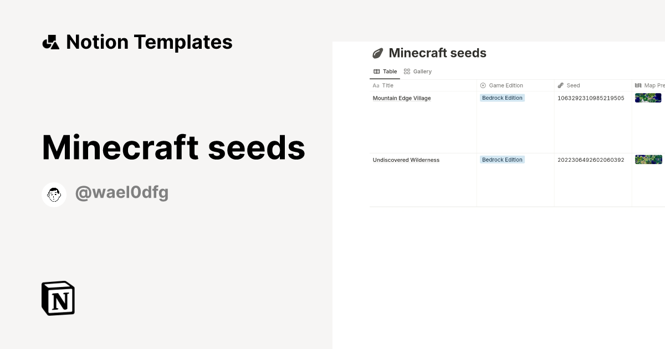Open the Seed column header menu
The image size is (665, 349).
tap(573, 85)
